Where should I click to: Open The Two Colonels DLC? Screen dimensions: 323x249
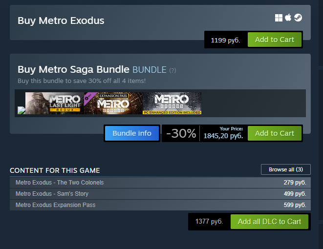(60, 183)
